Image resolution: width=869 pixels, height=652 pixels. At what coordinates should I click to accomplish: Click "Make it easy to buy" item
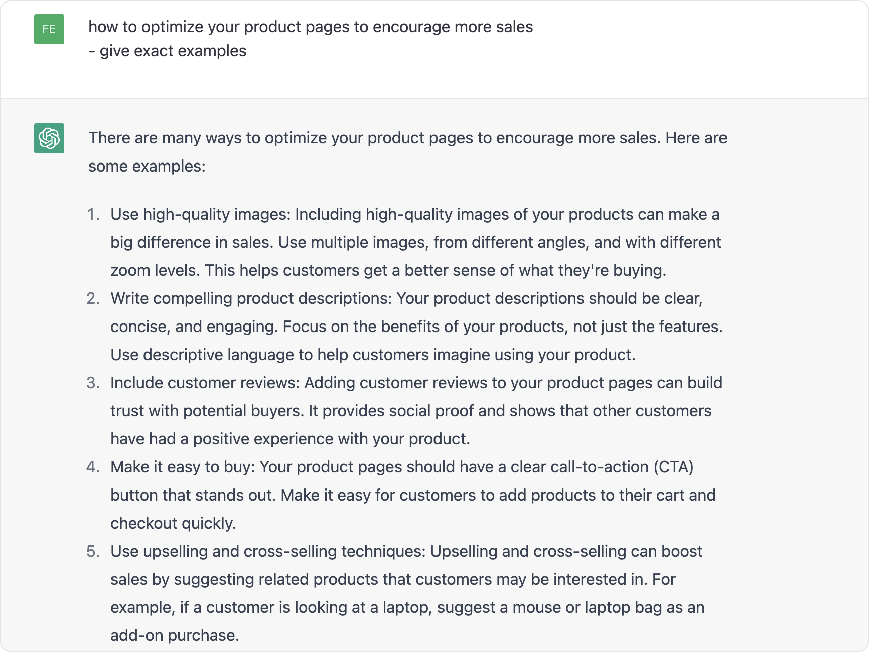(413, 495)
